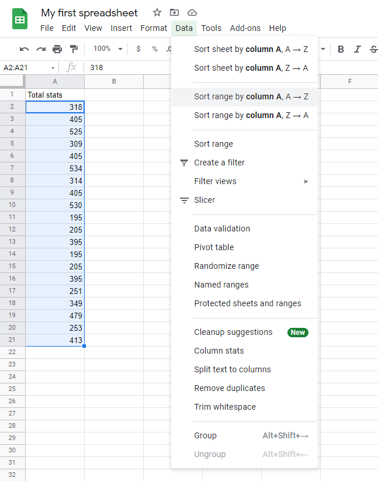Toggle italic formatting
The height and width of the screenshot is (481, 378).
pos(357,49)
